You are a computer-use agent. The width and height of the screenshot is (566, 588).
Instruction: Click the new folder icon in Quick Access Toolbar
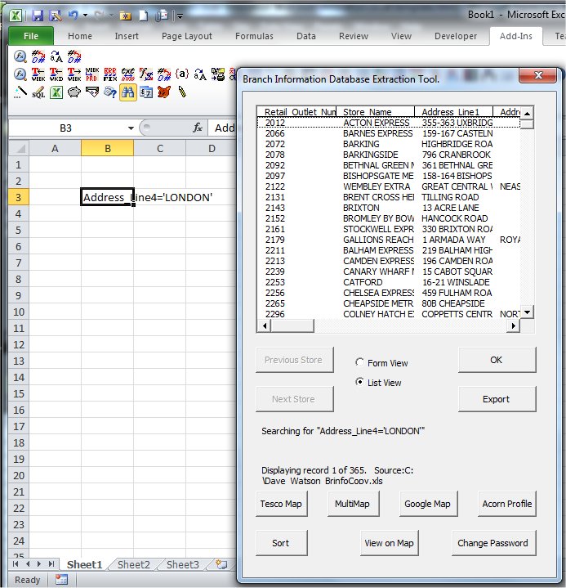tap(126, 16)
